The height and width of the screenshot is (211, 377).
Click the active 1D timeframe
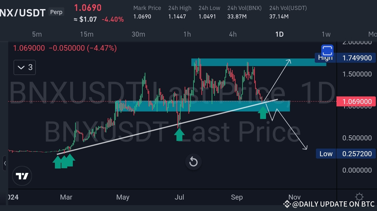[x=279, y=34]
